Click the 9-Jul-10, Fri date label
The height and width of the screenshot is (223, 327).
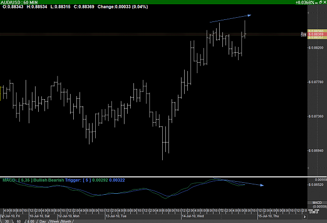[x=12, y=216]
